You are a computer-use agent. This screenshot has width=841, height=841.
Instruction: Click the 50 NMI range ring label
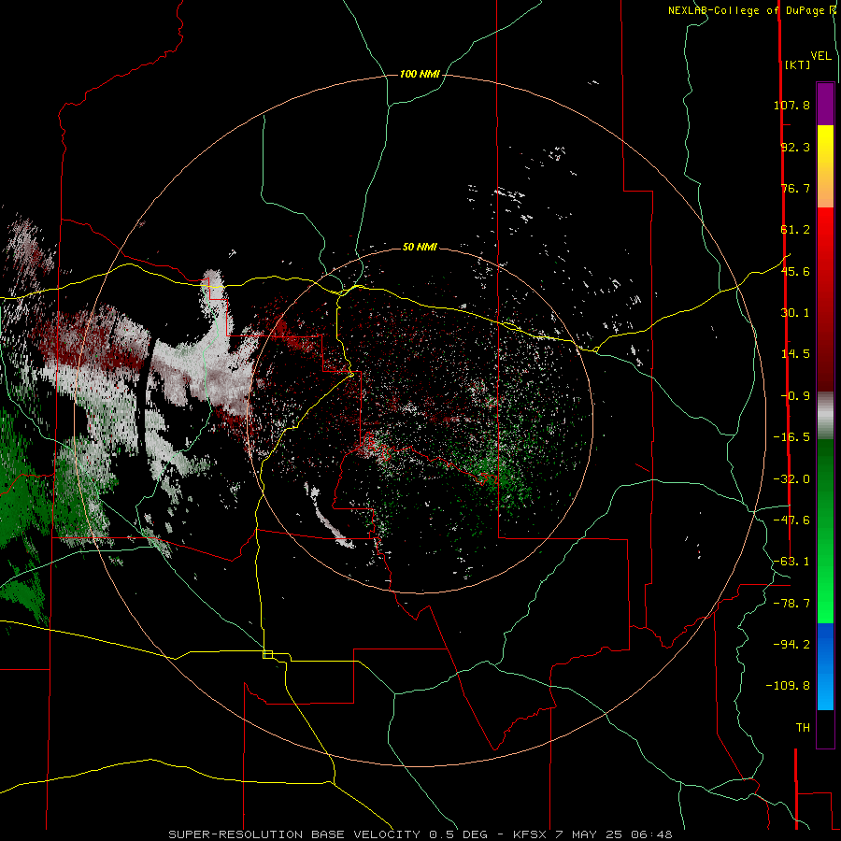click(x=420, y=248)
